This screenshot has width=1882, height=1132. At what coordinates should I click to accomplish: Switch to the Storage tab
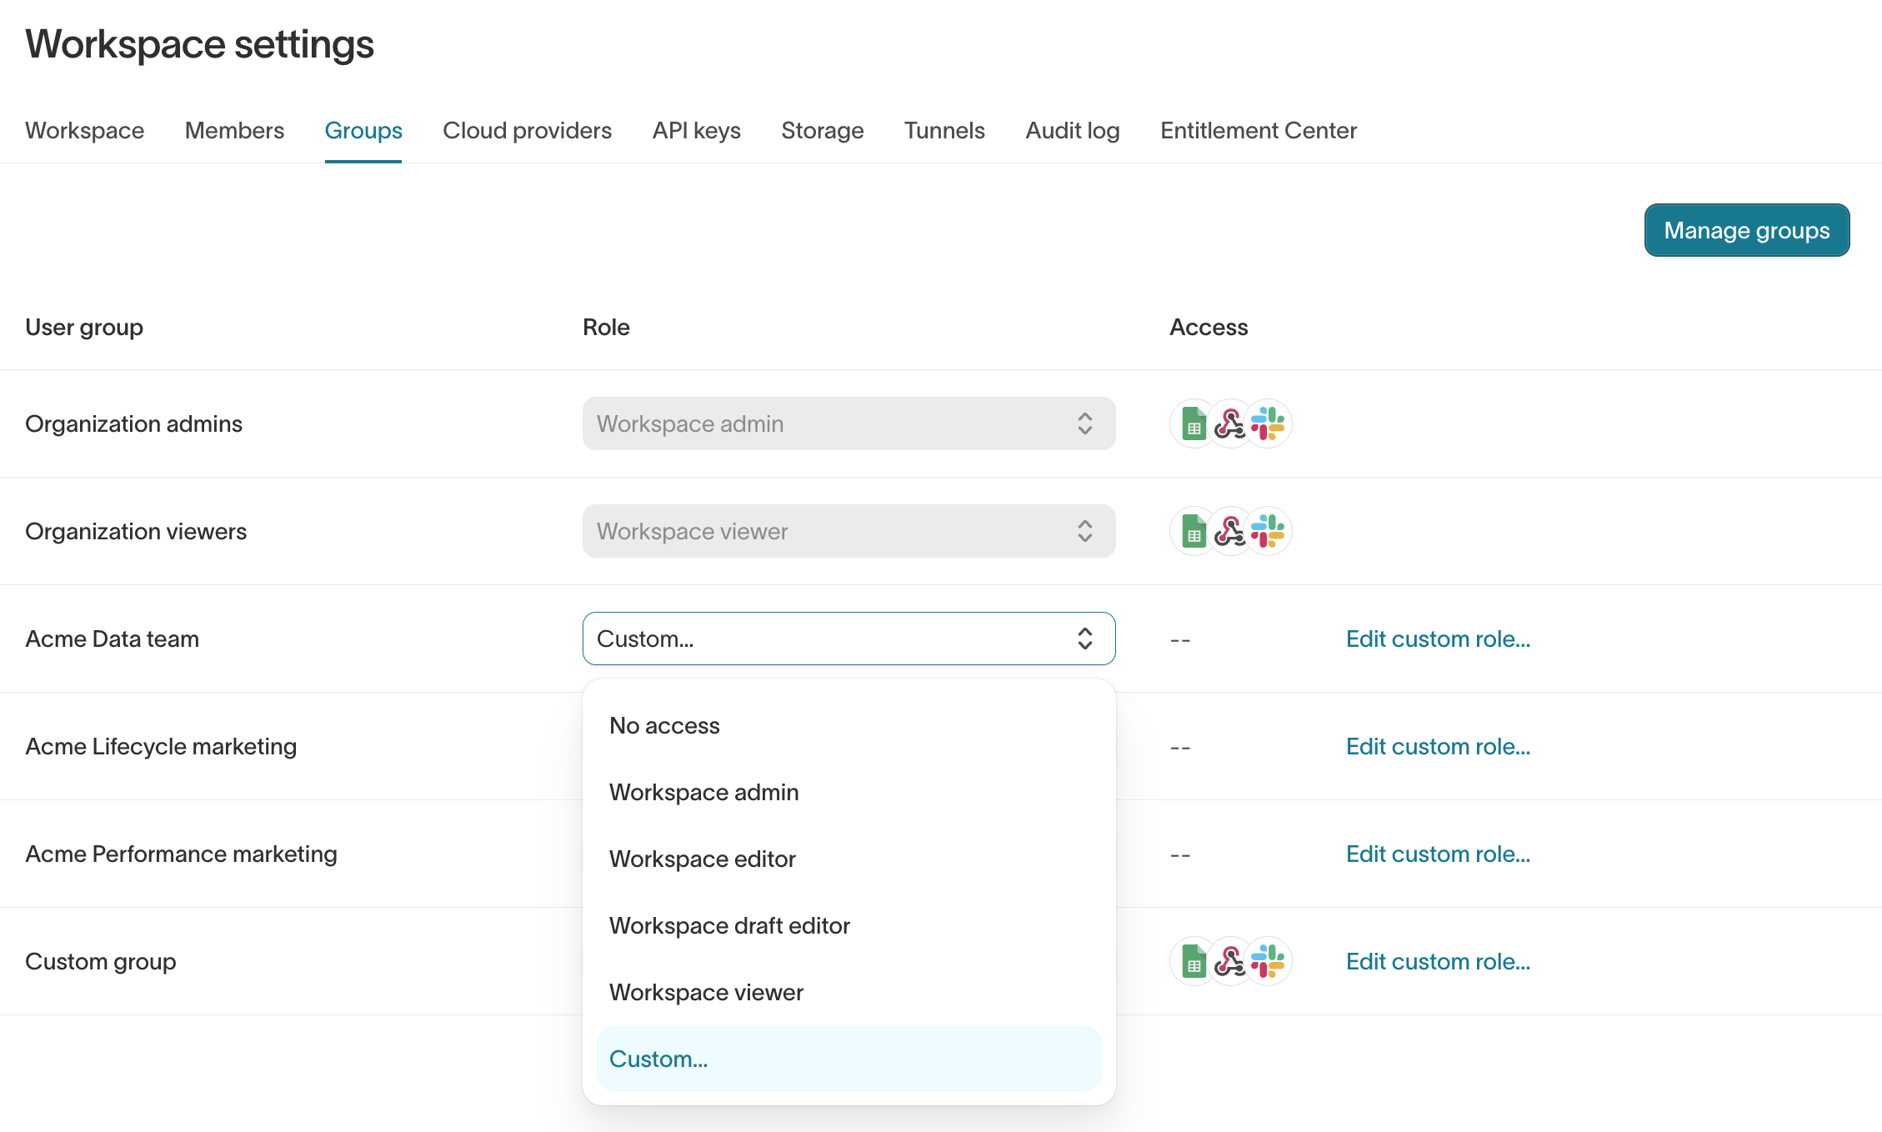pyautogui.click(x=822, y=131)
